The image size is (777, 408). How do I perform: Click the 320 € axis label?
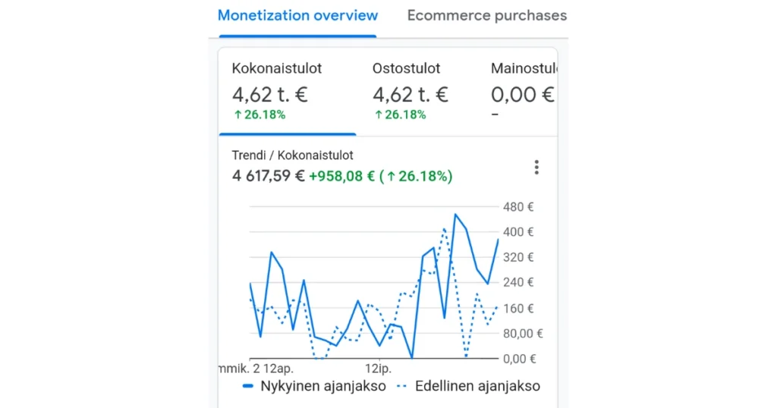(518, 258)
